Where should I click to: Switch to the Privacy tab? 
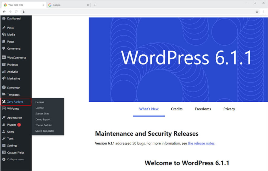click(229, 109)
